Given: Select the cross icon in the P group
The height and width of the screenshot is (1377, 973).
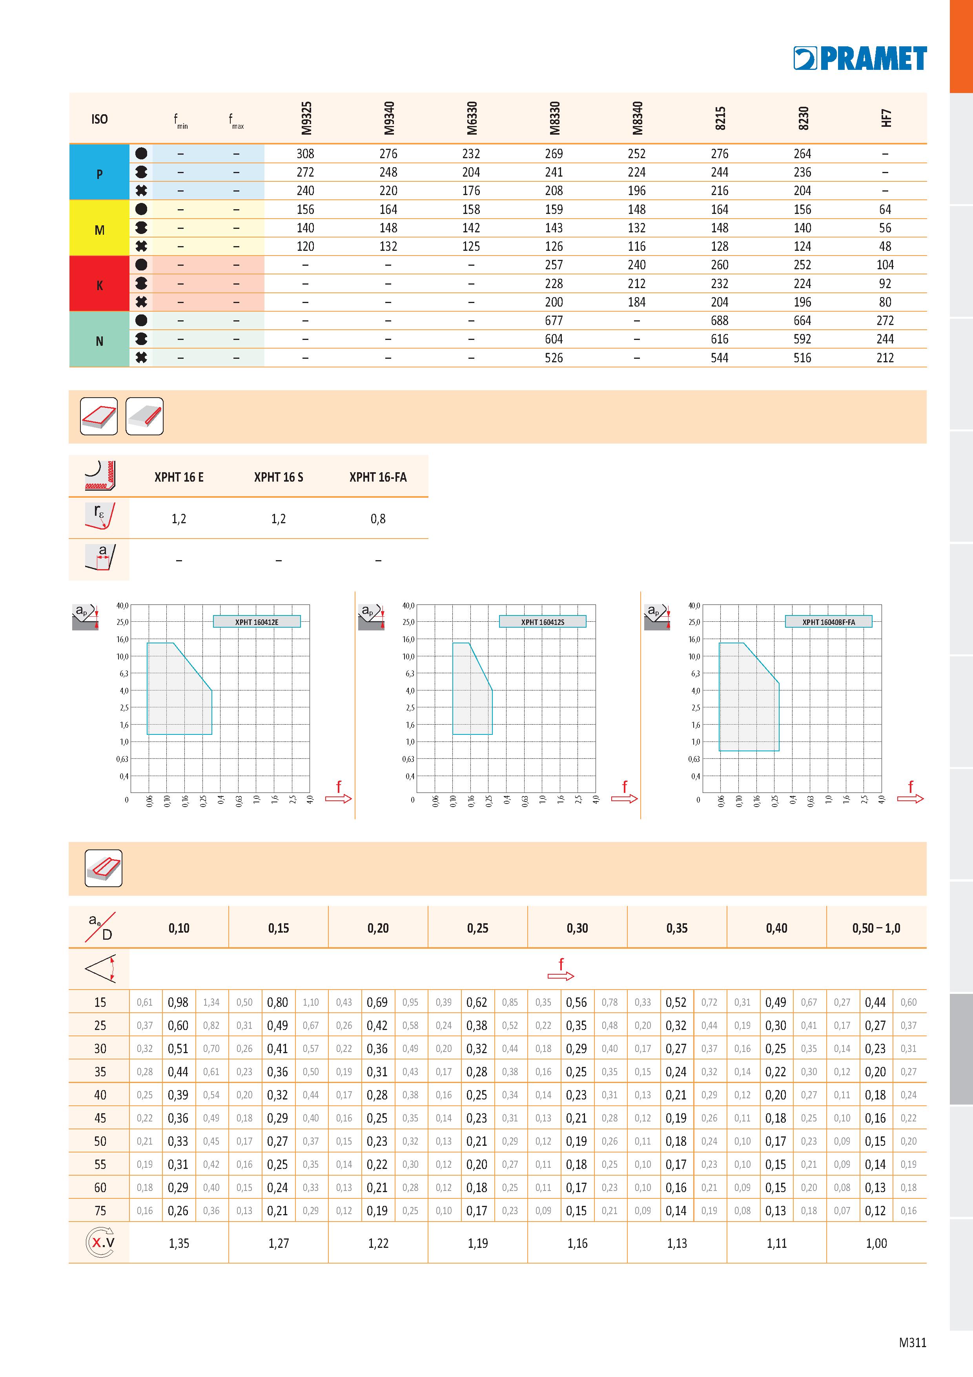Looking at the screenshot, I should pos(142,191).
